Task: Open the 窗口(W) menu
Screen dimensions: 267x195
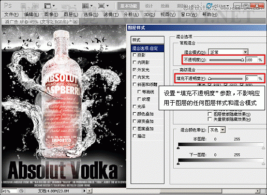Action: click(x=189, y=15)
